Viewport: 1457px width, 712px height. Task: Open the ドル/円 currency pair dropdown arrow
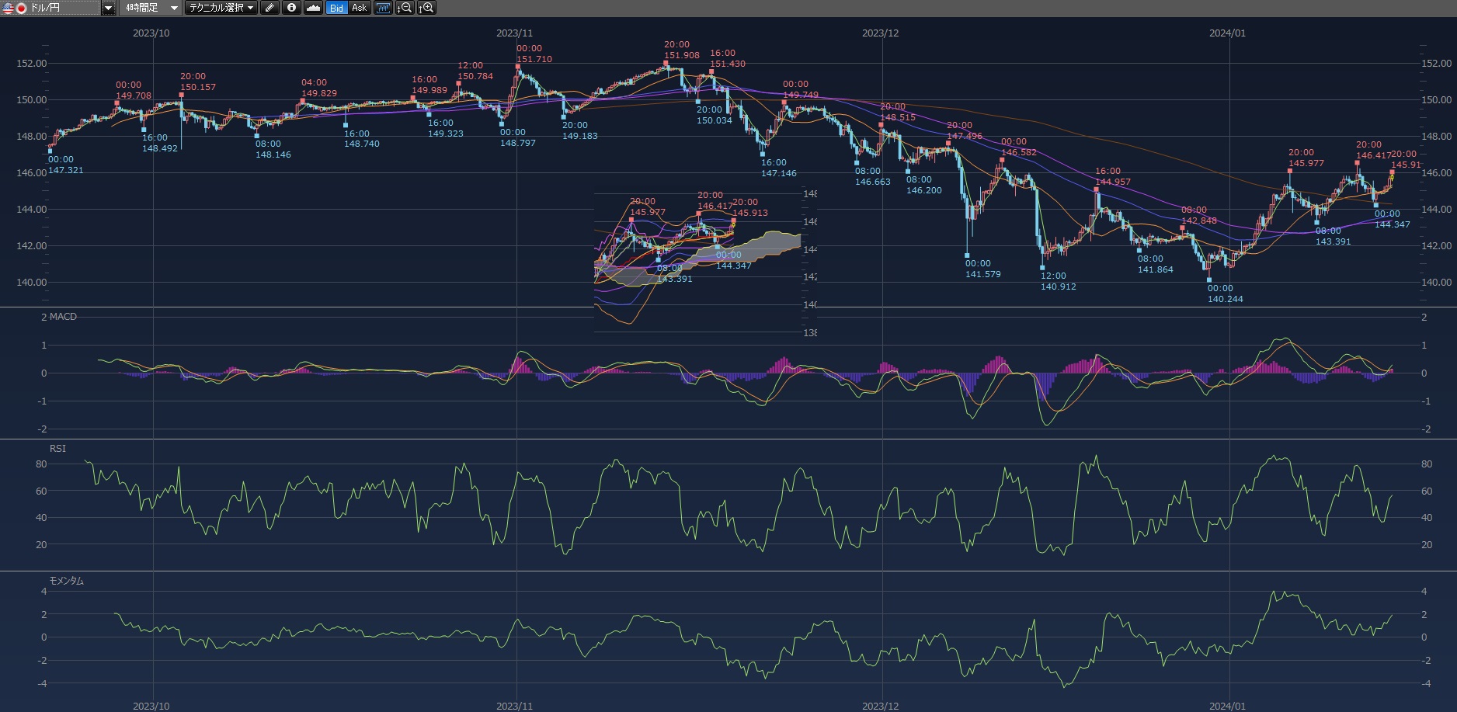click(108, 8)
